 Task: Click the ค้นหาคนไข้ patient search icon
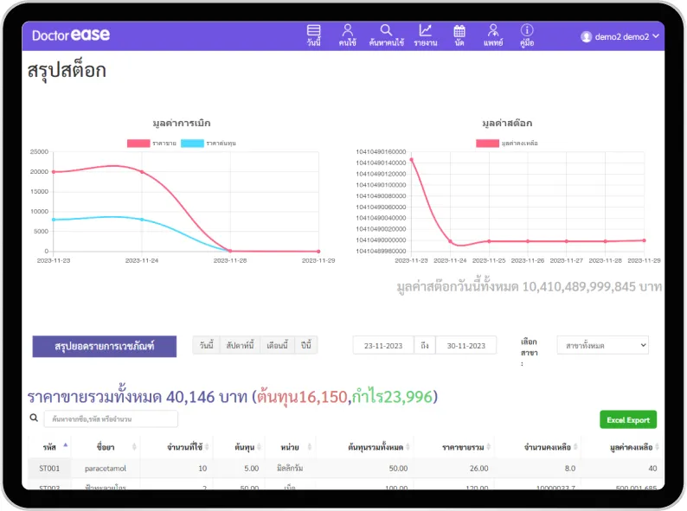click(386, 35)
